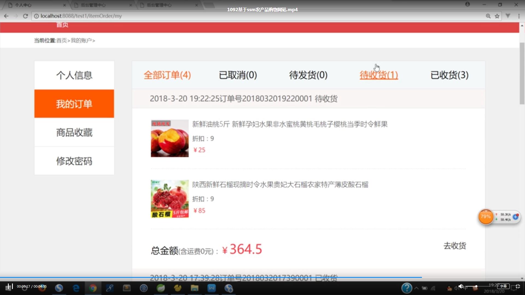Close the 个人中心 browser tab
The width and height of the screenshot is (525, 295).
65,5
